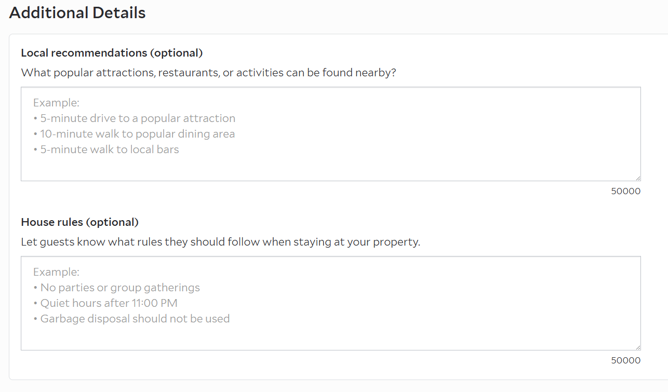Click the character counter below House rules
The width and height of the screenshot is (668, 392).
point(625,360)
